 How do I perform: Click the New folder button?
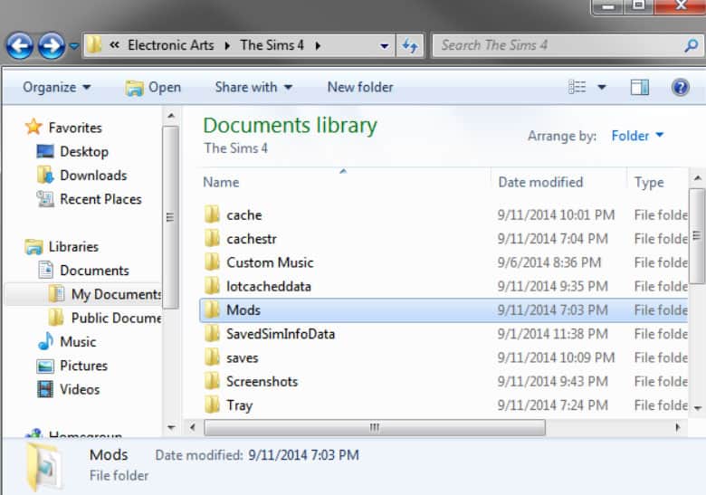pos(360,87)
